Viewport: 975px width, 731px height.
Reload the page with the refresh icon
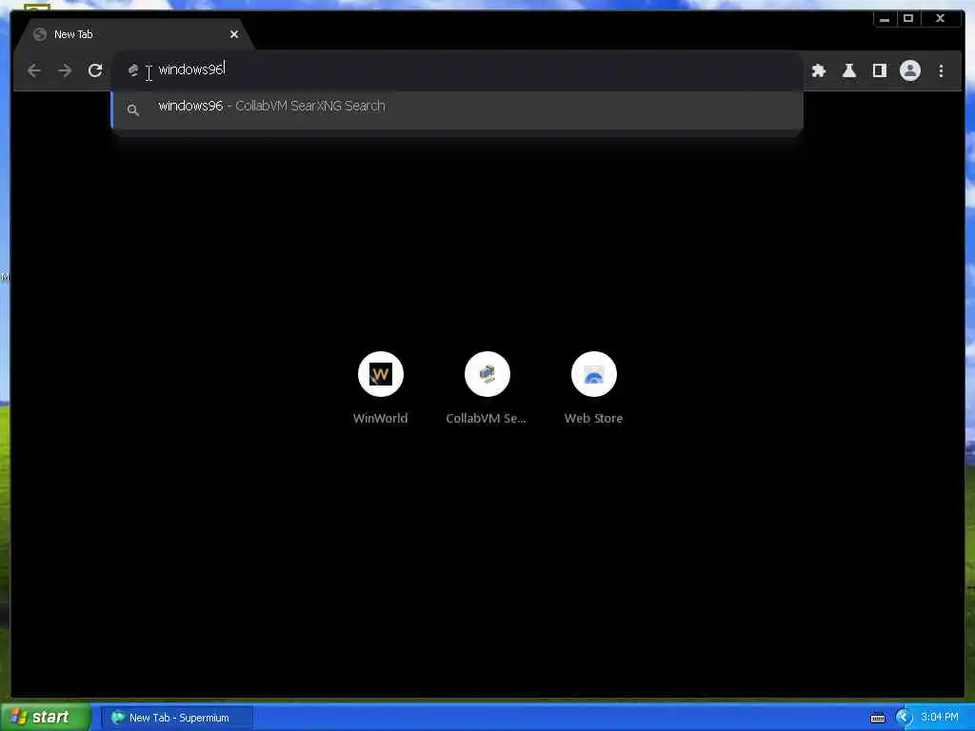[x=95, y=70]
